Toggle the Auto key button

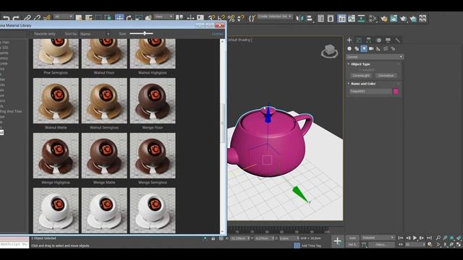tap(352, 238)
